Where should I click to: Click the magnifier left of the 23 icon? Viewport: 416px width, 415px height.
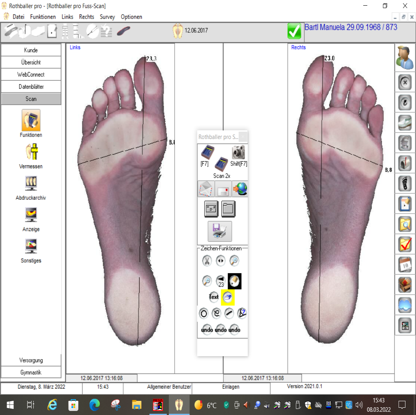point(207,281)
